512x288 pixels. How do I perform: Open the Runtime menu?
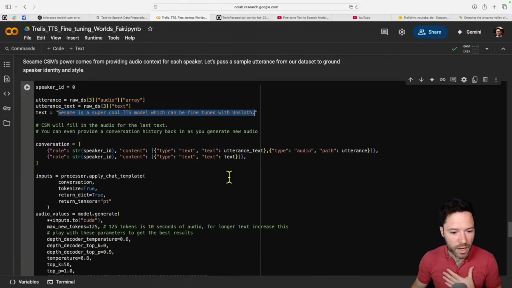(x=93, y=38)
